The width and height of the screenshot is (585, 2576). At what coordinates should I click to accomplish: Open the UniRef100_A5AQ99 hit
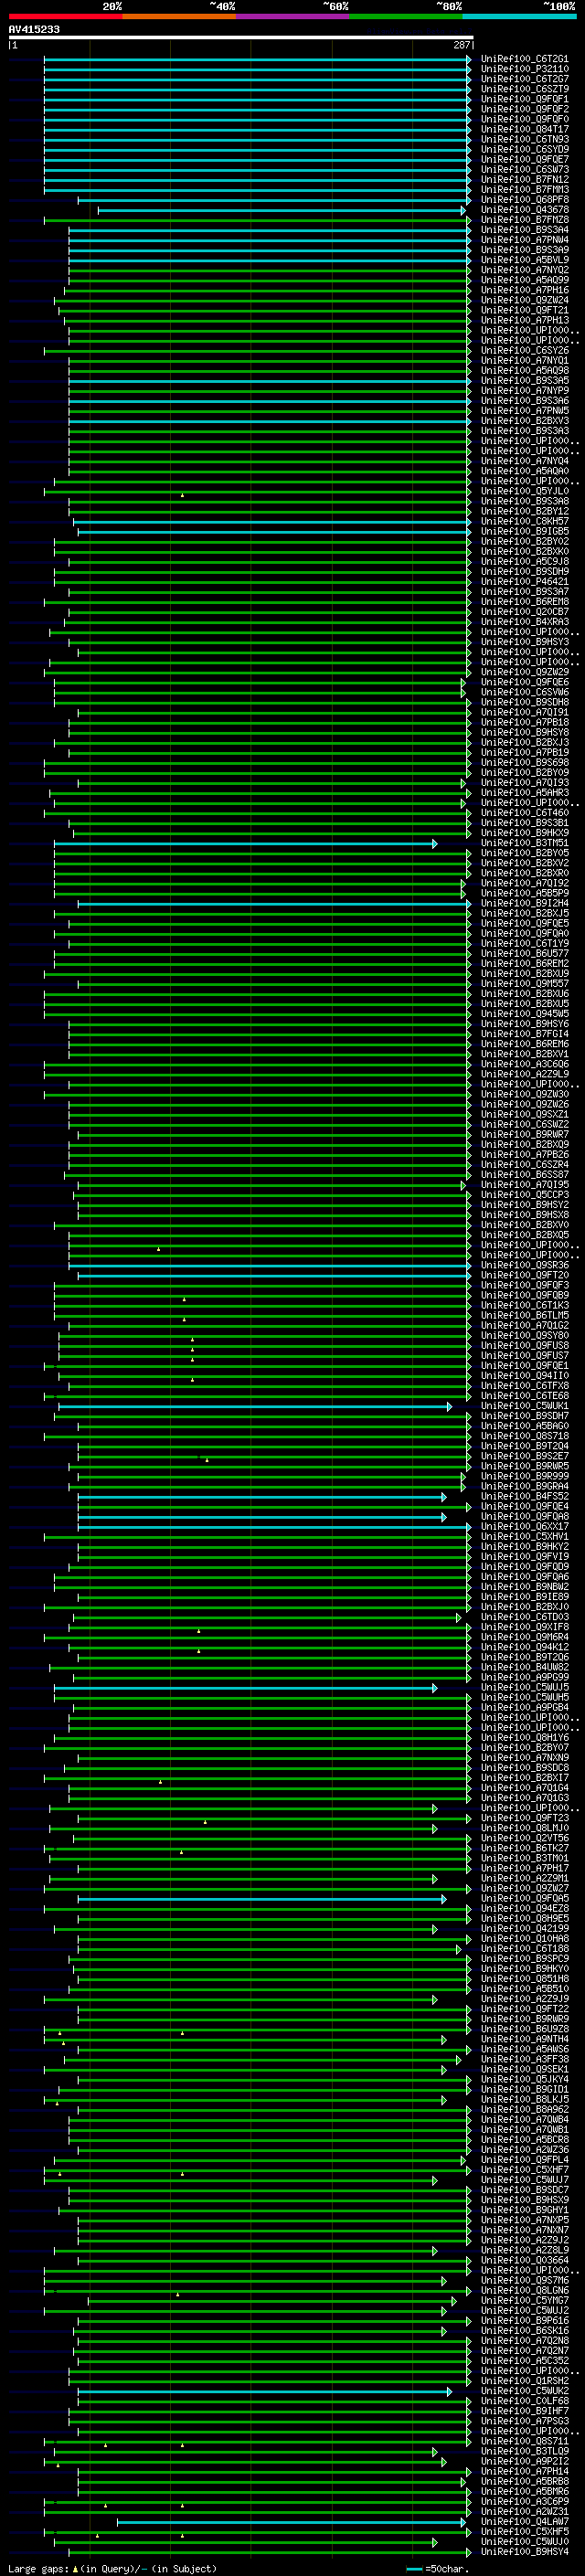525,280
